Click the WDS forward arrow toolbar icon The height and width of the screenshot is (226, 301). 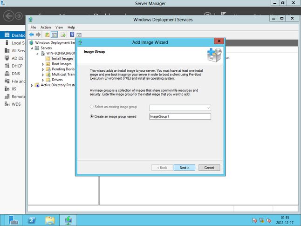click(38, 34)
